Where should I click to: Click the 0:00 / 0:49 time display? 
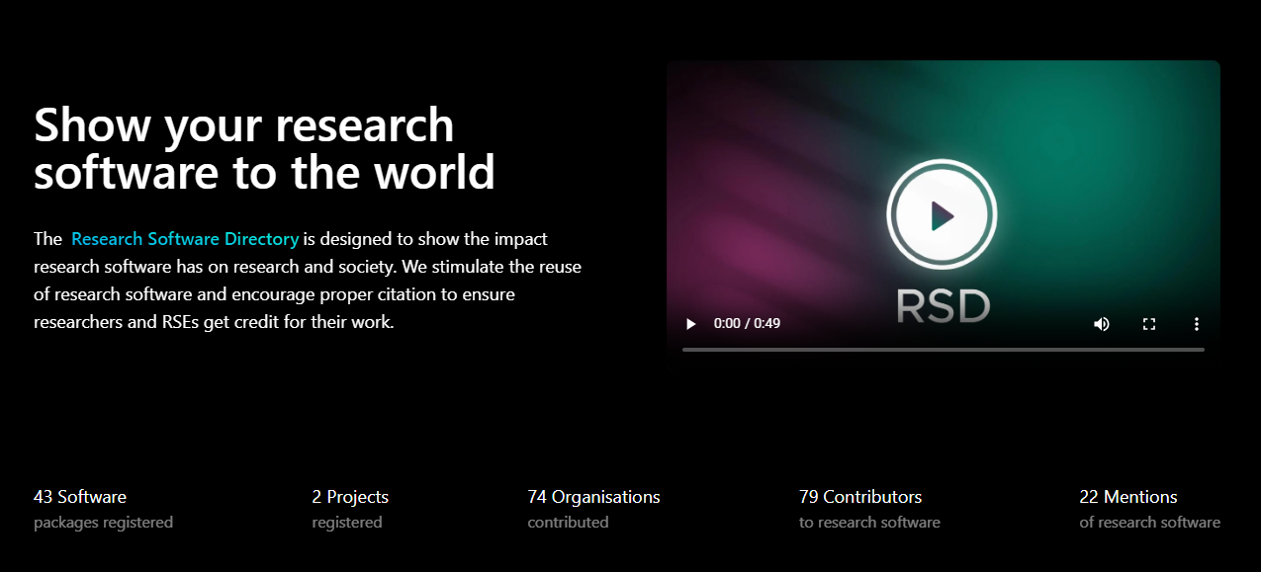point(747,324)
